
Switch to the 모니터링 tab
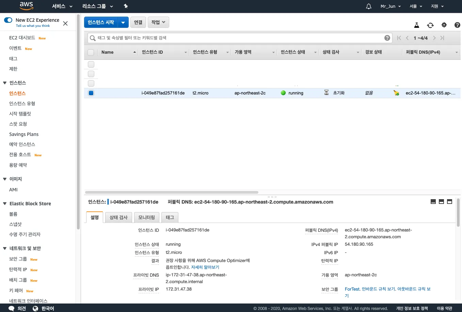[x=146, y=217]
